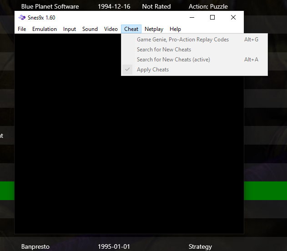The height and width of the screenshot is (251, 287).
Task: Select Game Genie, Pro-Action Replay Codes
Action: tap(194, 40)
